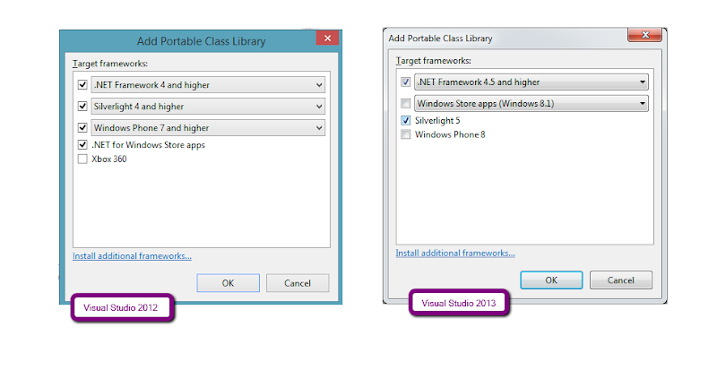The image size is (717, 370).
Task: Click Install additional frameworks link in VS 2012 dialog
Action: coord(132,256)
